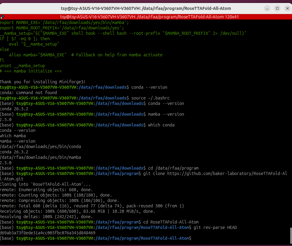Click 'conda: command not found' error line
The height and width of the screenshot is (246, 292).
pyautogui.click(x=28, y=93)
